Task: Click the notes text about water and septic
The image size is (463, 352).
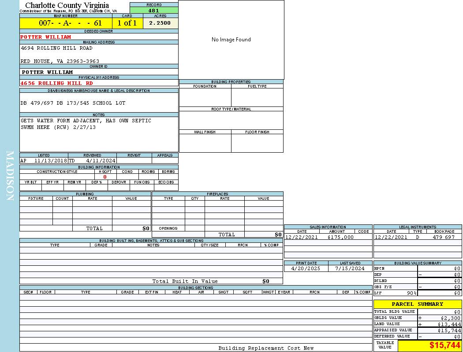Action: tap(86, 121)
